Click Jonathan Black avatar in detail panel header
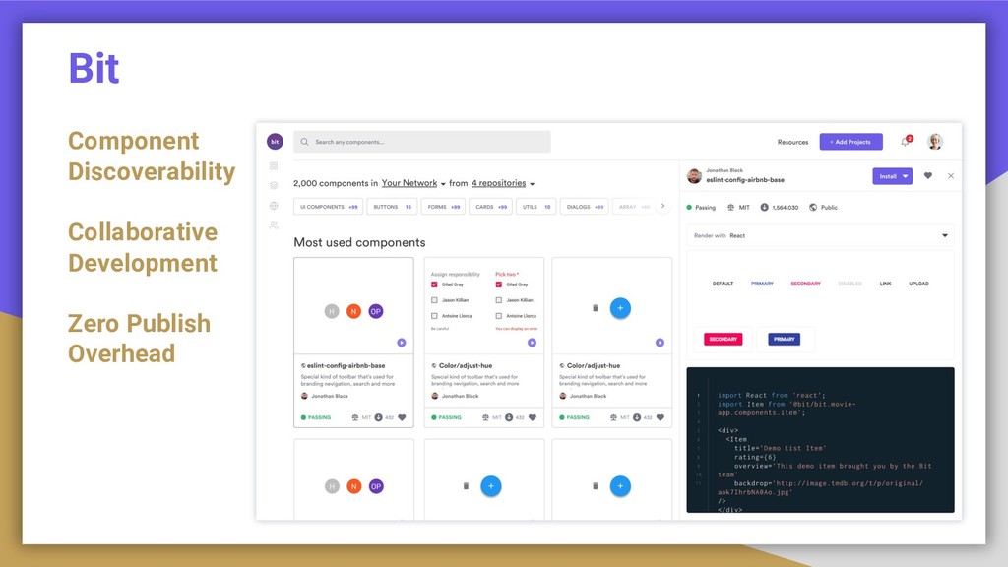The width and height of the screenshot is (1008, 567). point(694,175)
